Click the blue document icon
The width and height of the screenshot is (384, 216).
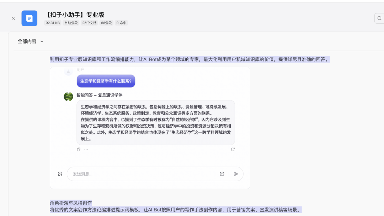29,18
